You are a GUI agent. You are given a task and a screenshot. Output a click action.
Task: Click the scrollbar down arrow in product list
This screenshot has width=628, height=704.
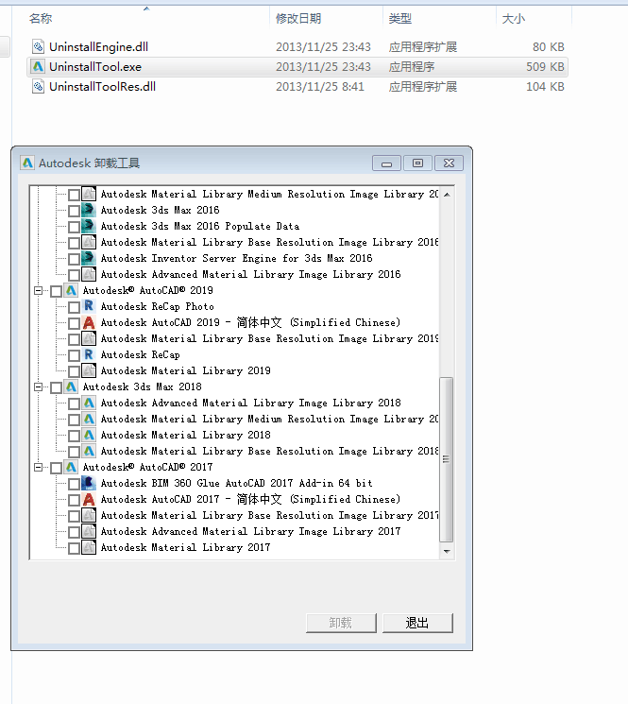(x=447, y=551)
